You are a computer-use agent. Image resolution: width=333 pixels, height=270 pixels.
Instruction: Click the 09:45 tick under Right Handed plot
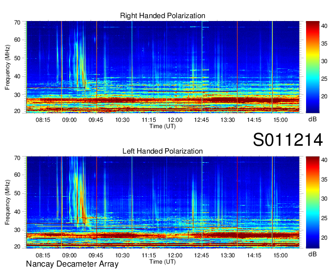tap(96, 120)
